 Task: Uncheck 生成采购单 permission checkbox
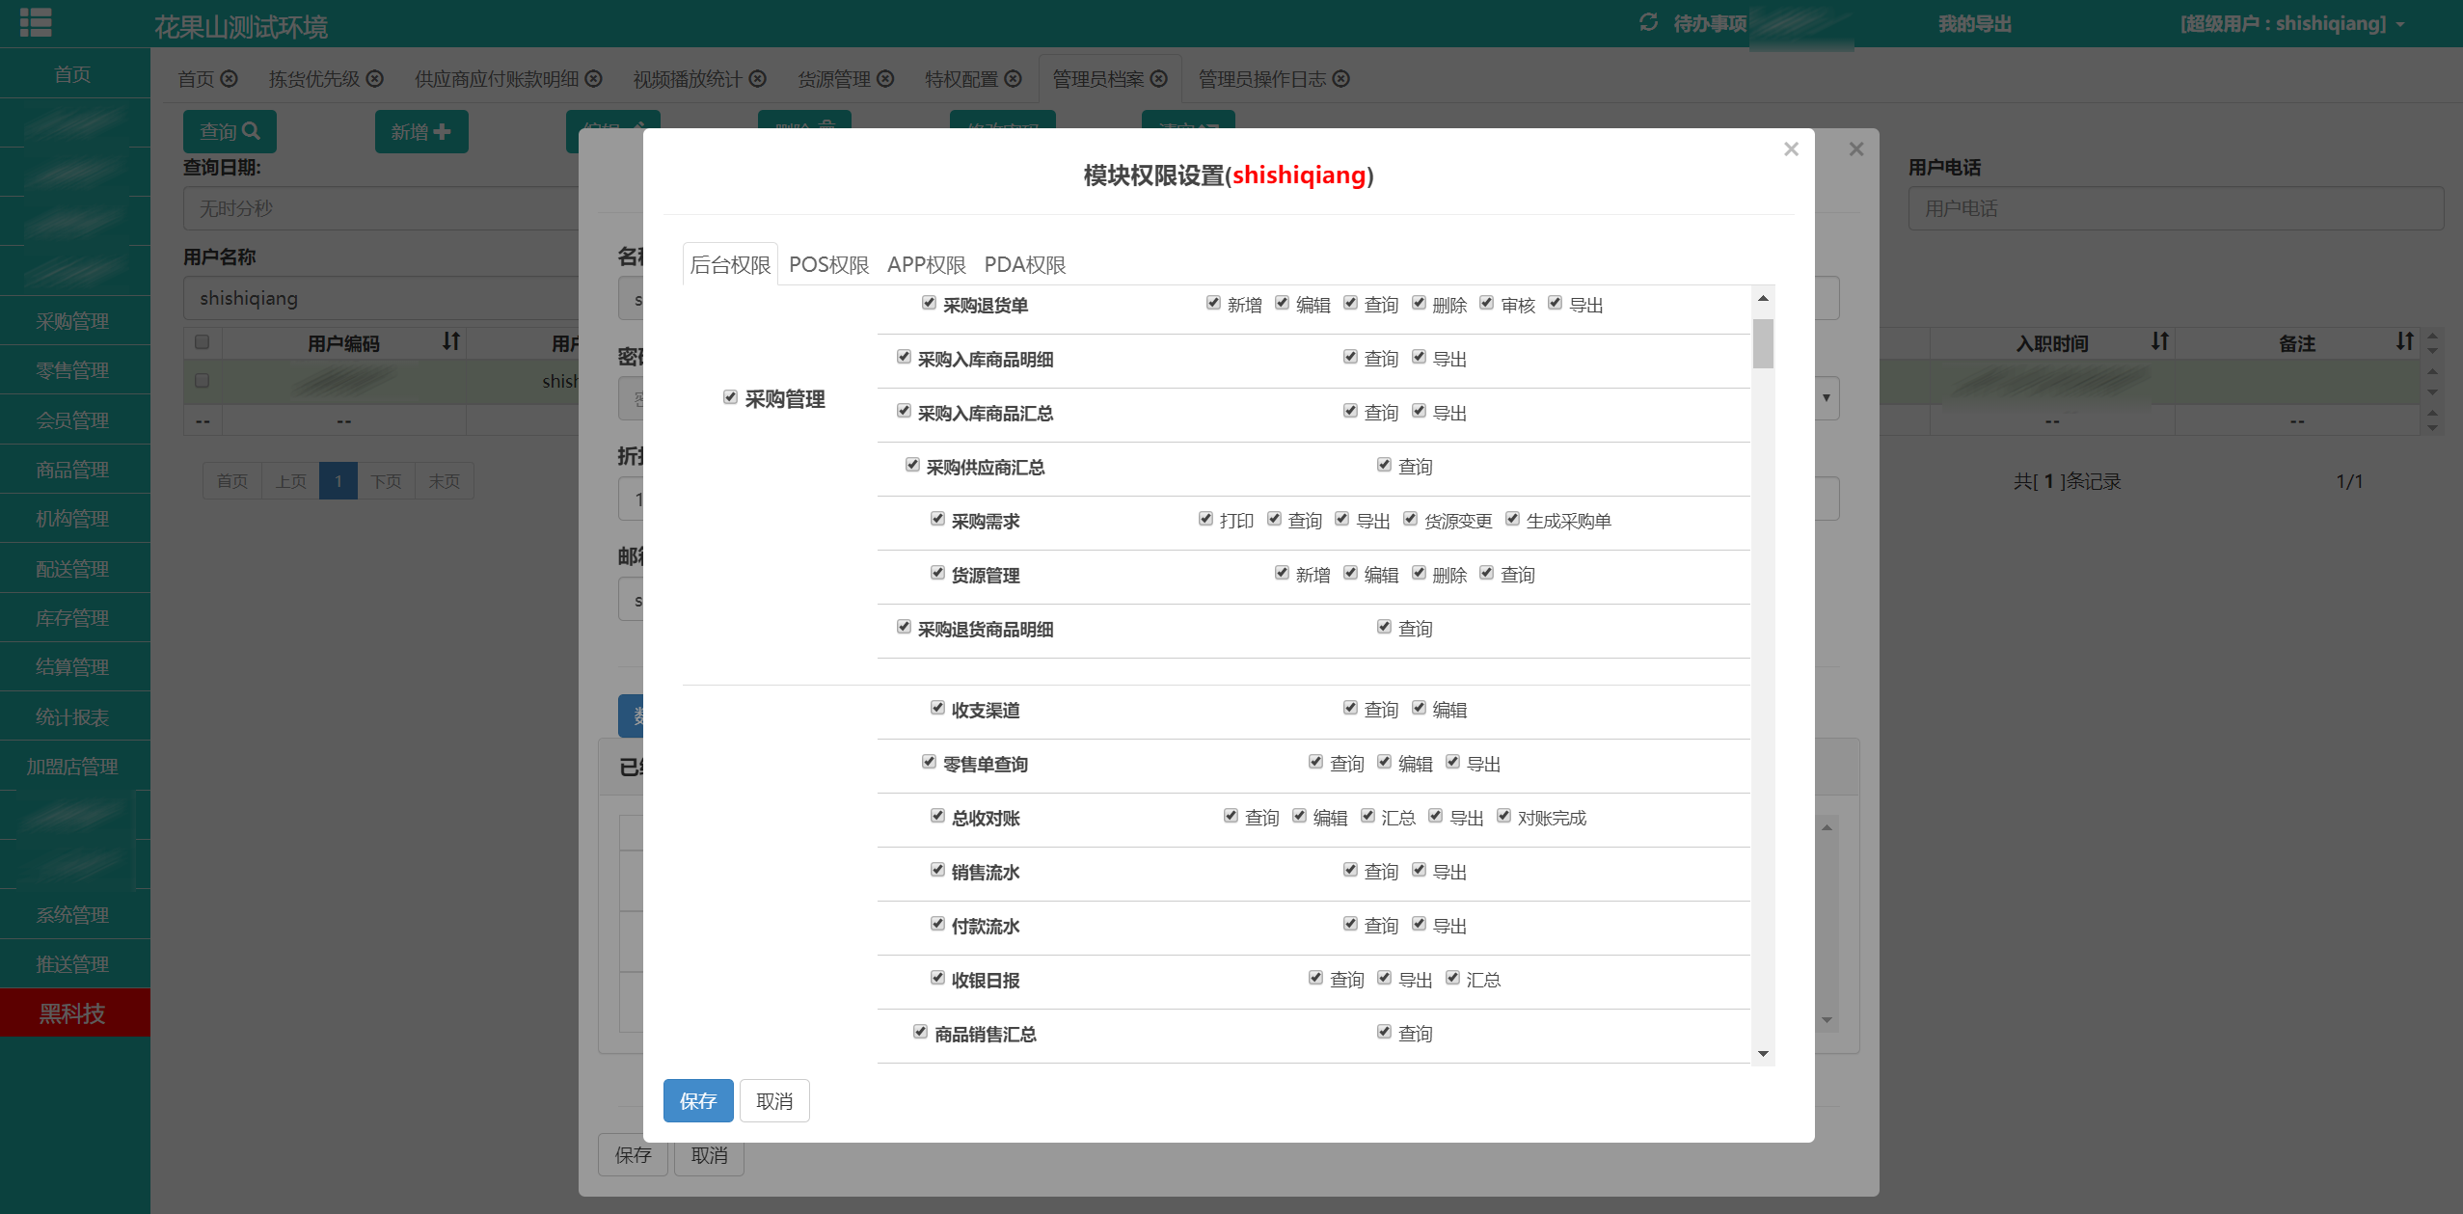point(1513,519)
